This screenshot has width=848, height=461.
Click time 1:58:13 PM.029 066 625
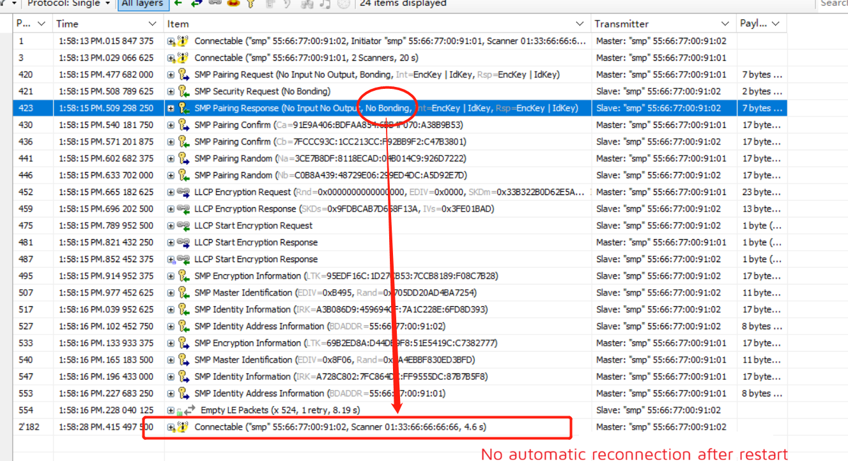tap(106, 58)
